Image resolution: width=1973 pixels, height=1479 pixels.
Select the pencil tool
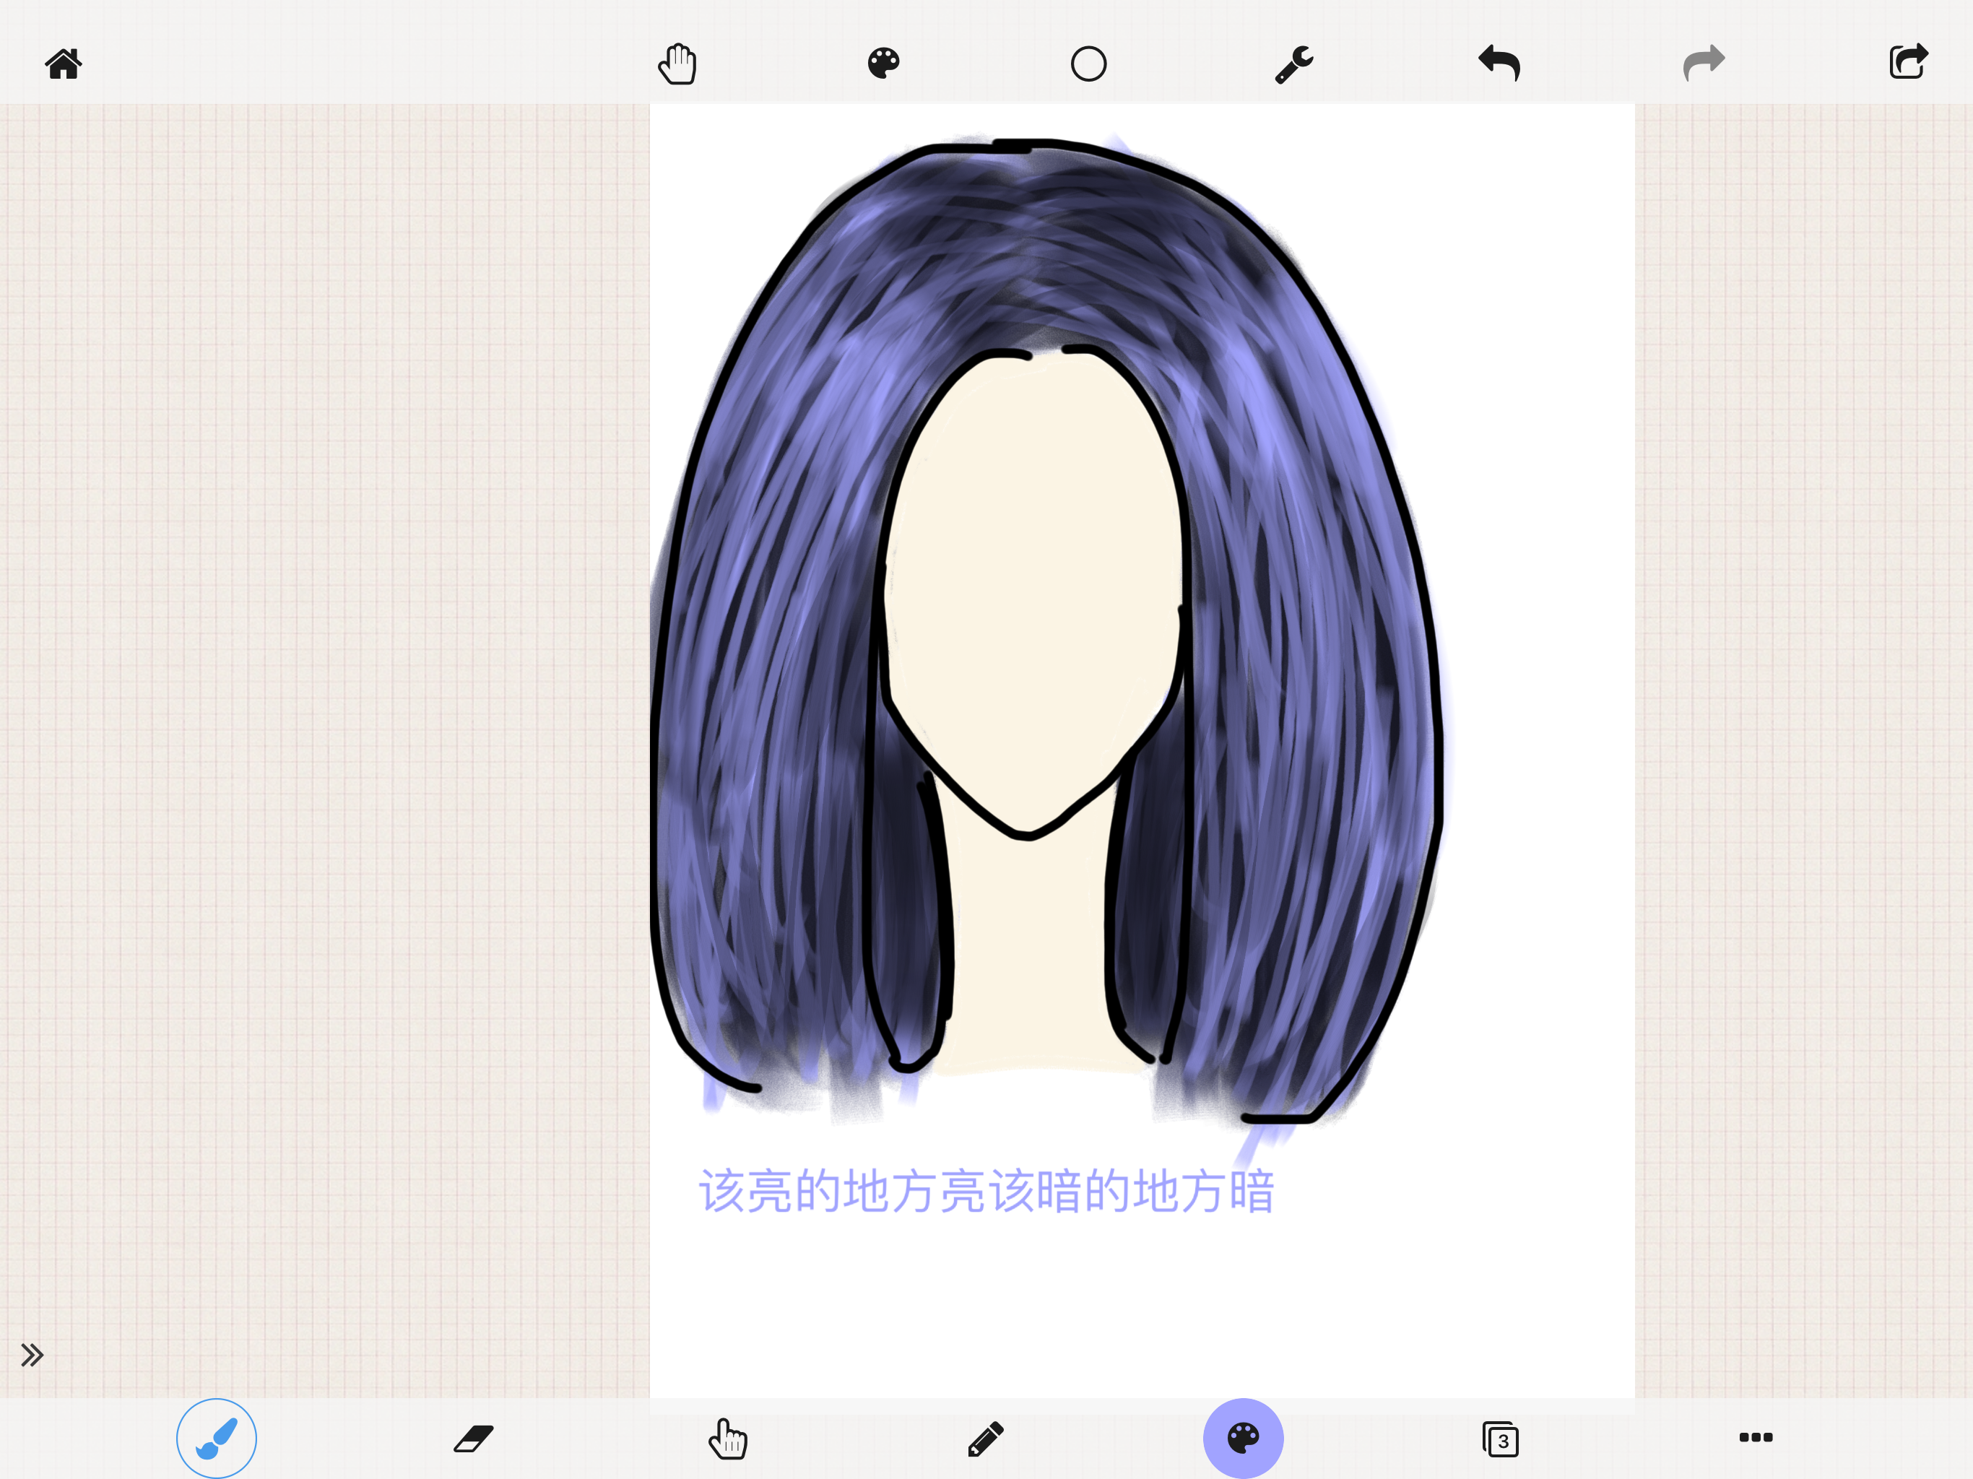(x=986, y=1438)
